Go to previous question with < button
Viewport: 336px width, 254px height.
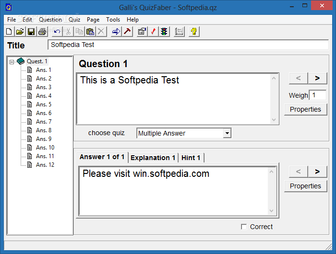(299, 78)
